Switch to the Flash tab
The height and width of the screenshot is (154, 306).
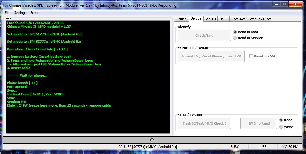pyautogui.click(x=223, y=19)
